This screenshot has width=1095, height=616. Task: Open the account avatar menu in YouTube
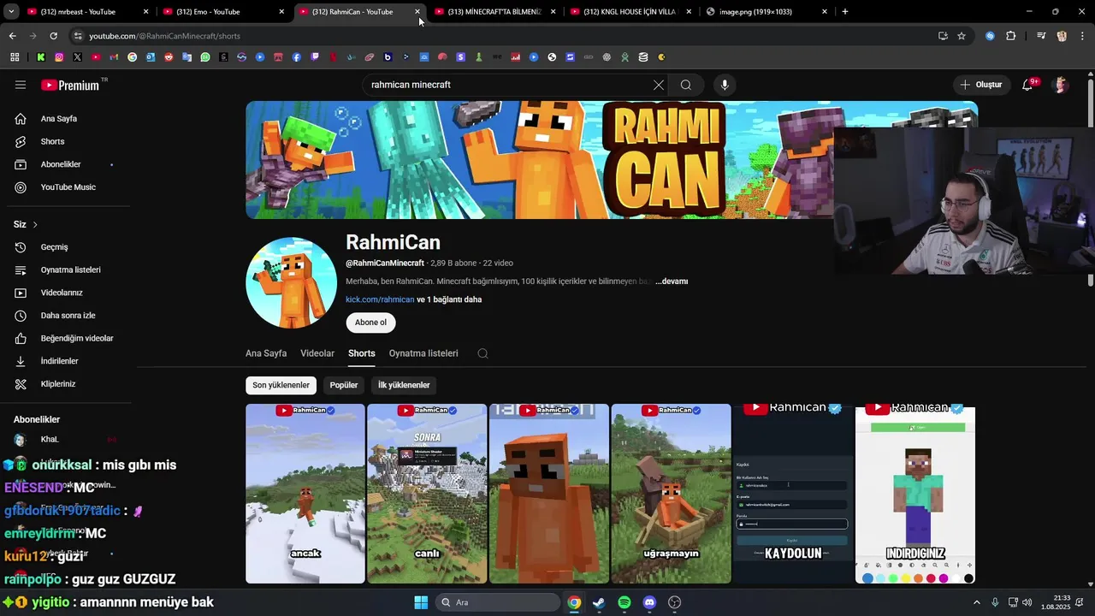1061,85
